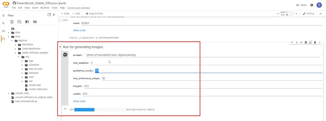Open cell editor settings gear

click(306, 42)
